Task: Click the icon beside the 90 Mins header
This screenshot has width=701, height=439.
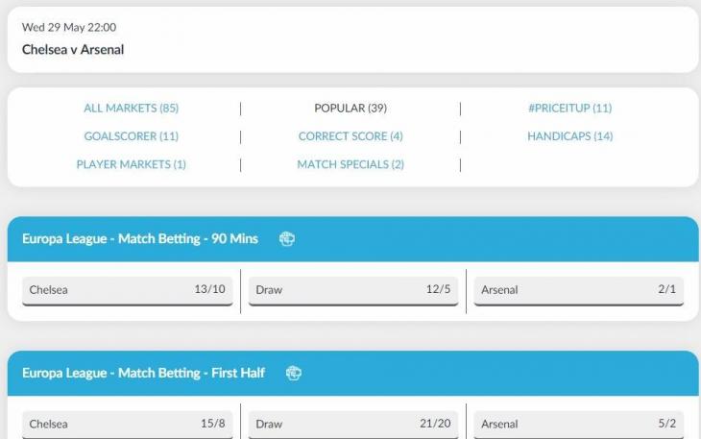Action: (286, 239)
